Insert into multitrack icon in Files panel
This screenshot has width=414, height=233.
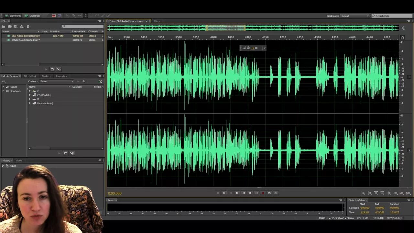tap(22, 27)
